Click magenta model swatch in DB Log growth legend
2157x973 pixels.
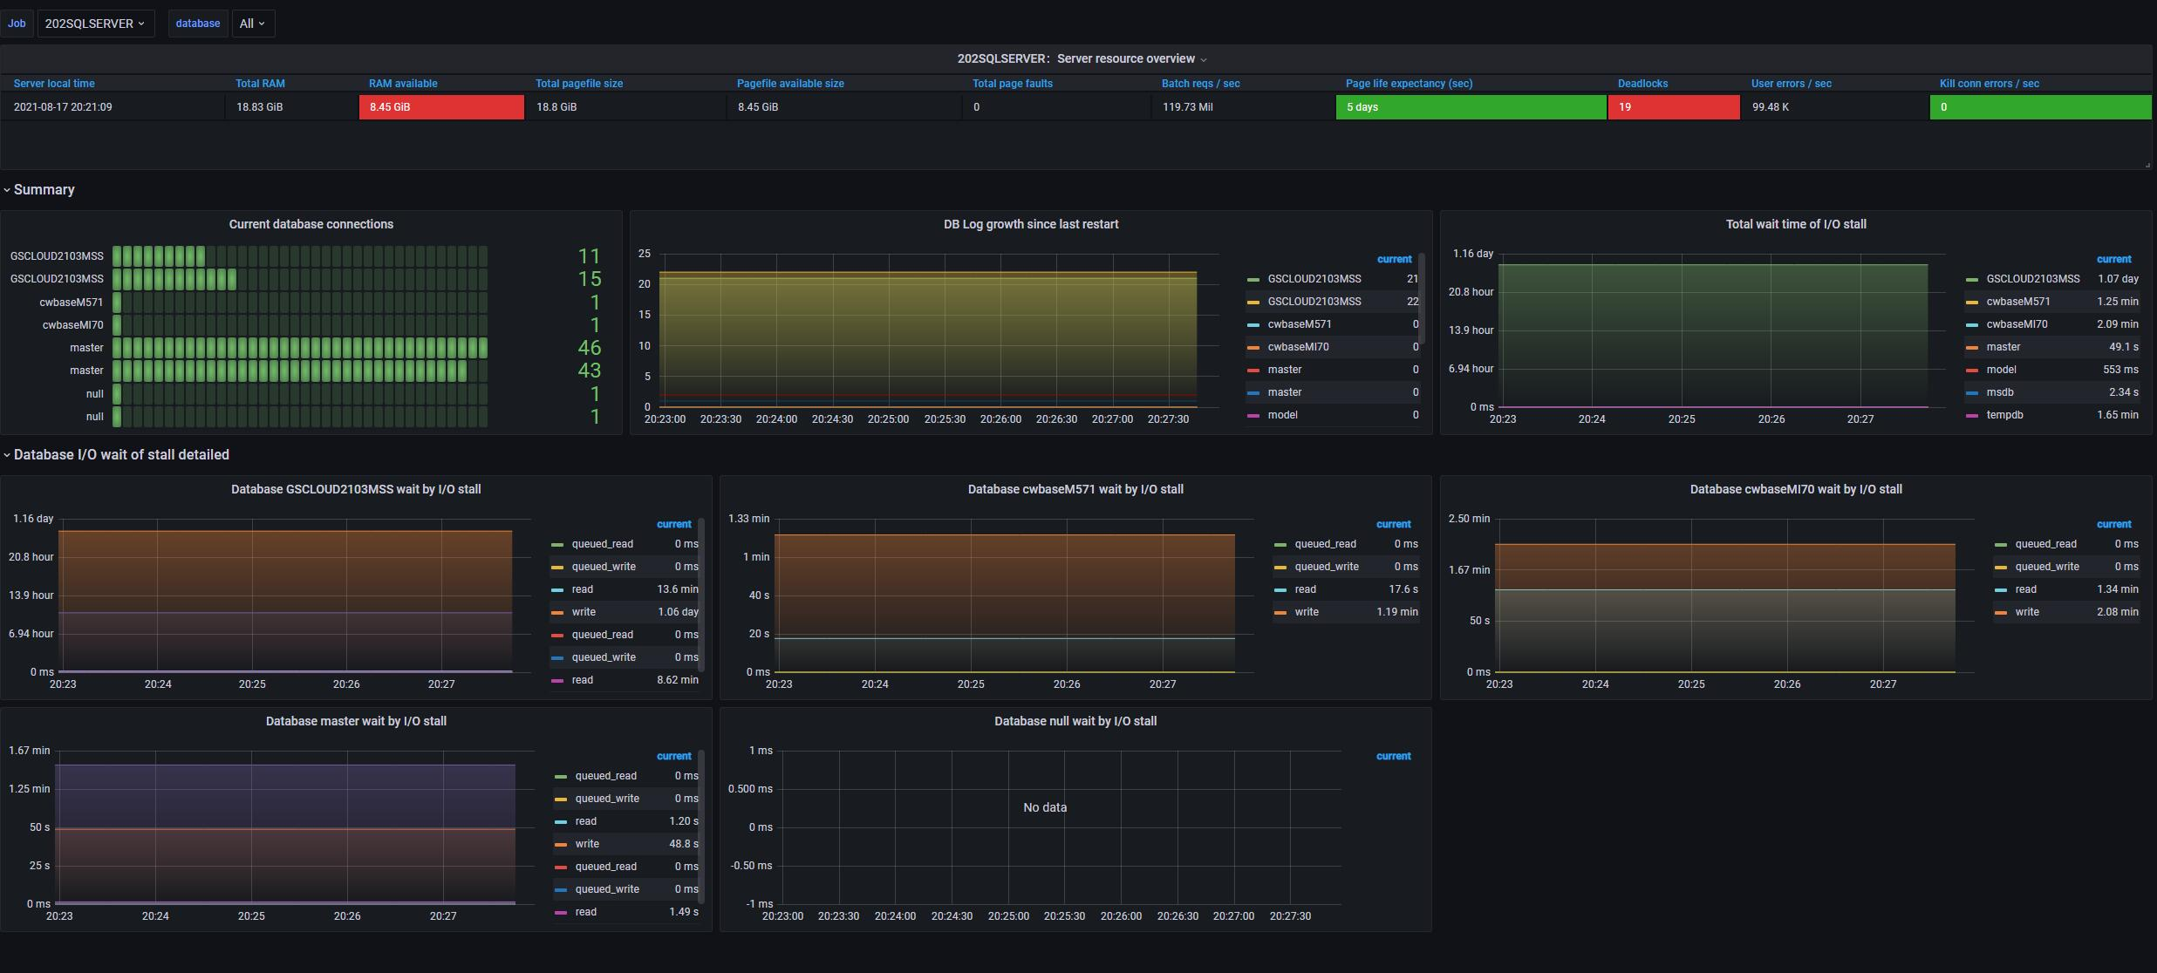[x=1253, y=416]
